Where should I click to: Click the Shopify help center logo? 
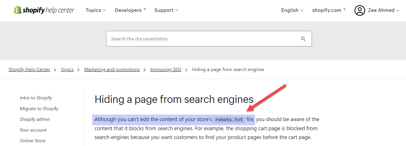point(44,10)
